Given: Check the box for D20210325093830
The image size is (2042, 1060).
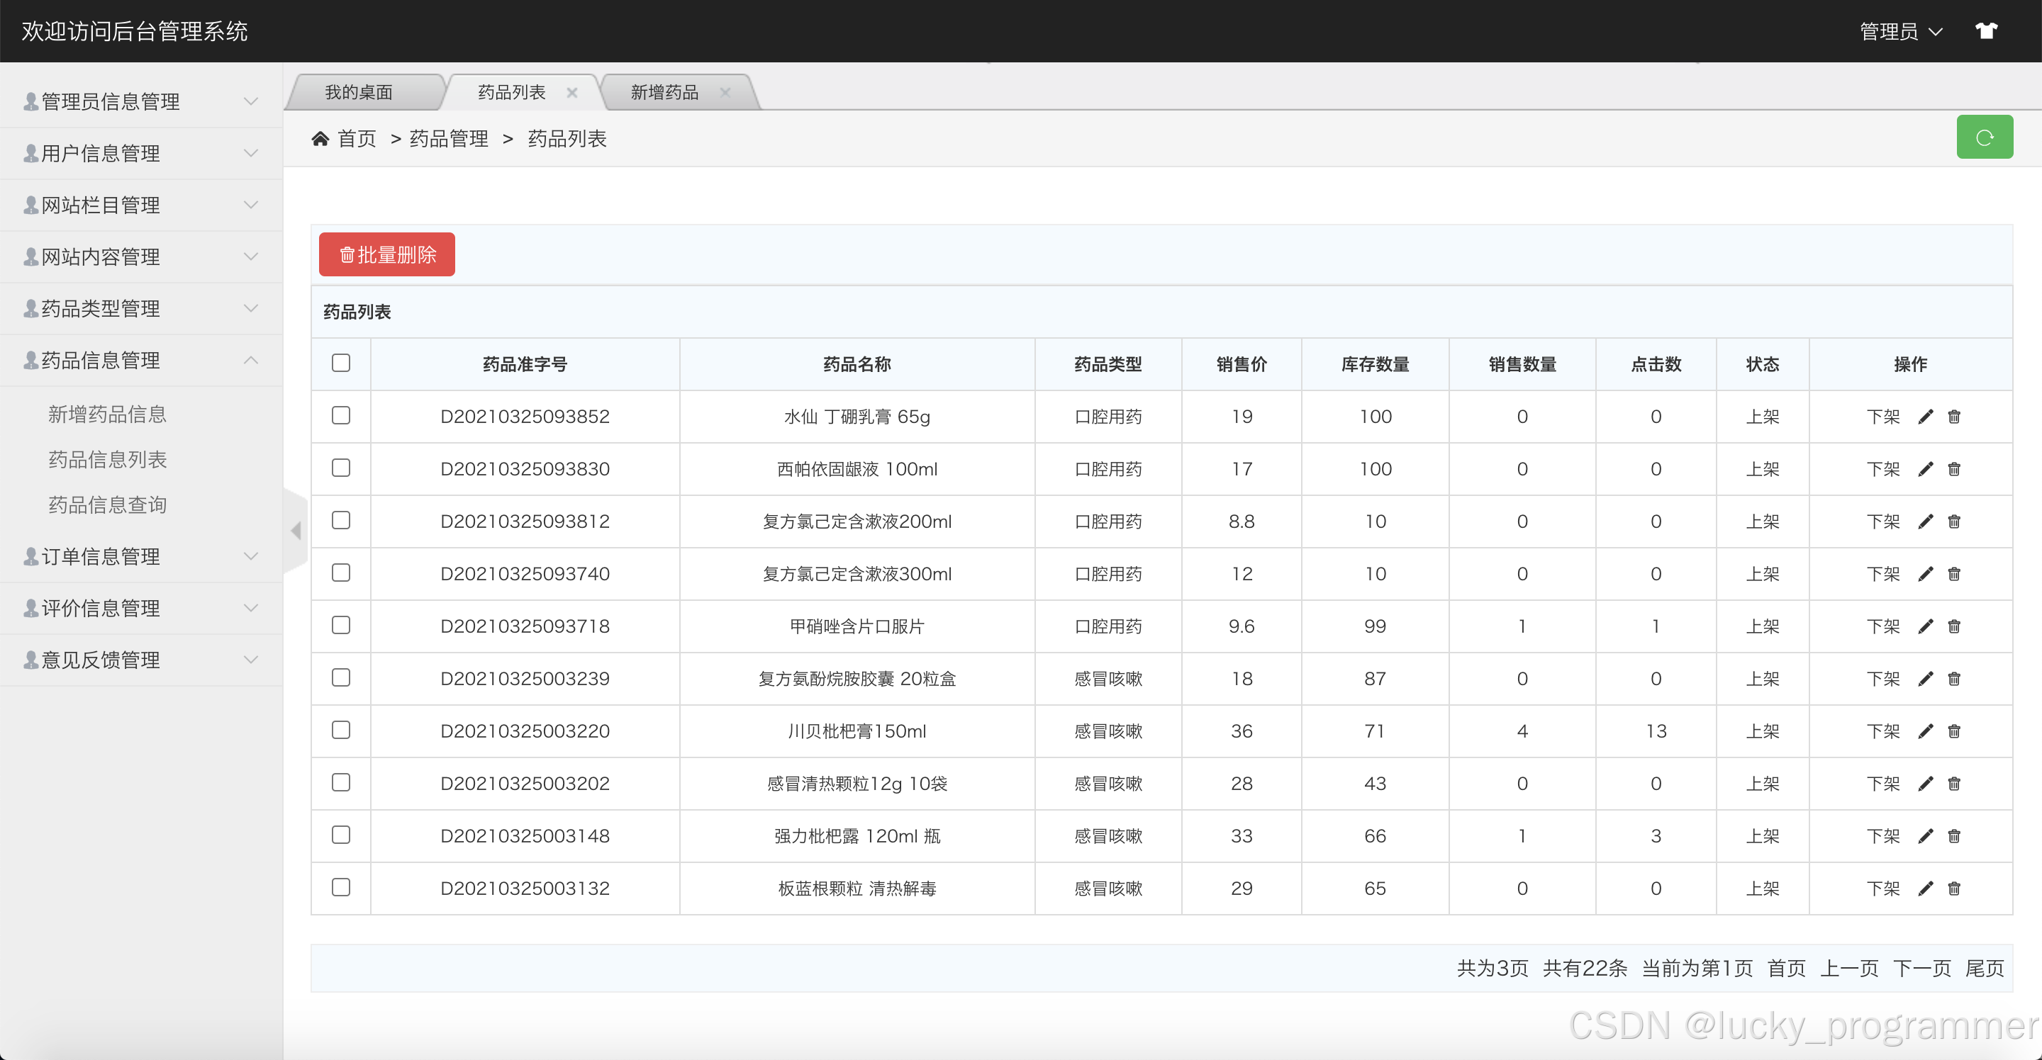Looking at the screenshot, I should 341,468.
